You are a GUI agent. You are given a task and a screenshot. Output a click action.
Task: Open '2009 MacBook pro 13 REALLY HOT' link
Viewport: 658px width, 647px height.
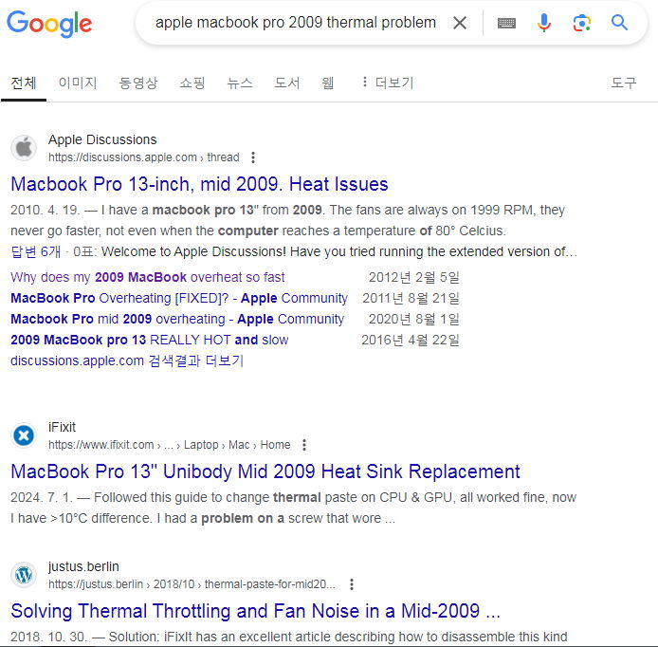[x=150, y=340]
